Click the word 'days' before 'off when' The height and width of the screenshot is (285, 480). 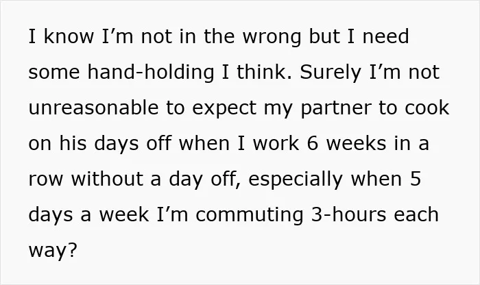click(x=117, y=145)
